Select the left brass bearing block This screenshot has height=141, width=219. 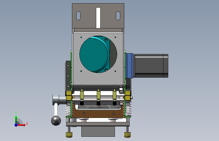coord(69,96)
